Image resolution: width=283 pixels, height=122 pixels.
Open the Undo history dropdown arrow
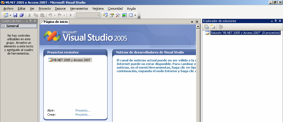click(x=55, y=15)
